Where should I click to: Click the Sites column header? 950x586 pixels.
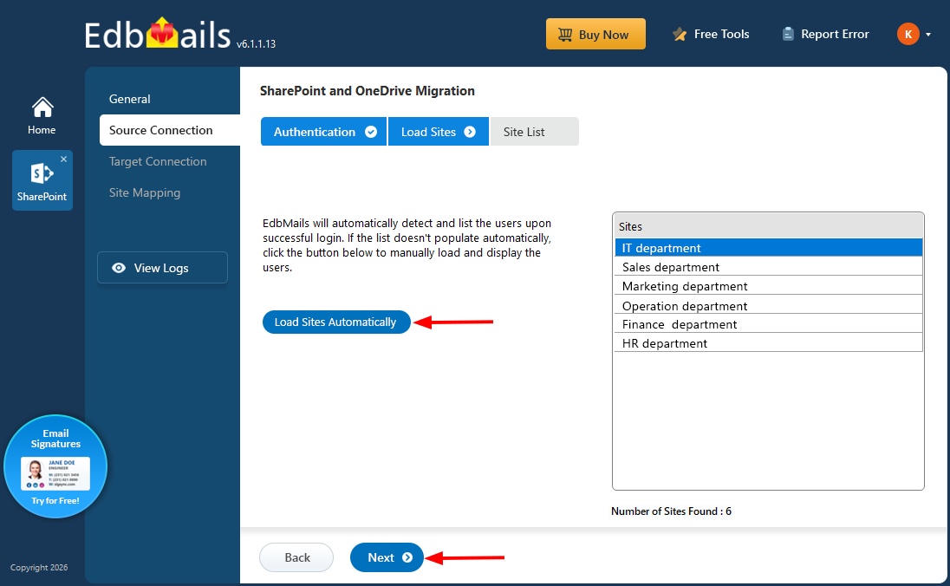(768, 226)
